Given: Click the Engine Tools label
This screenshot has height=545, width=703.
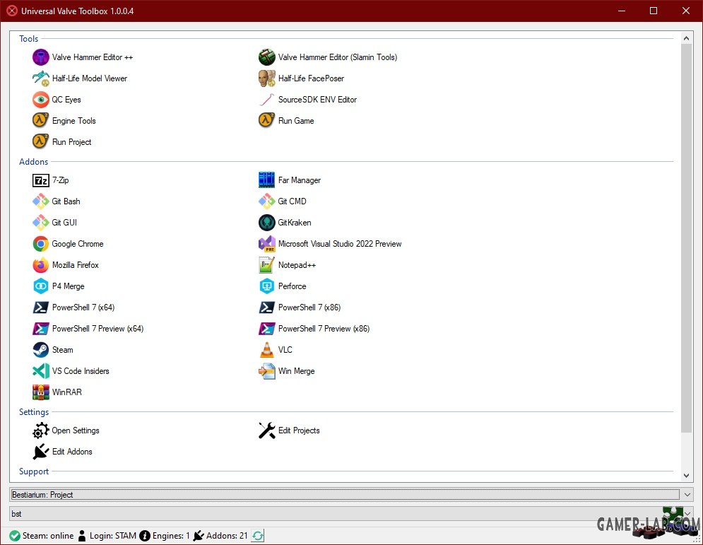Looking at the screenshot, I should (x=74, y=121).
